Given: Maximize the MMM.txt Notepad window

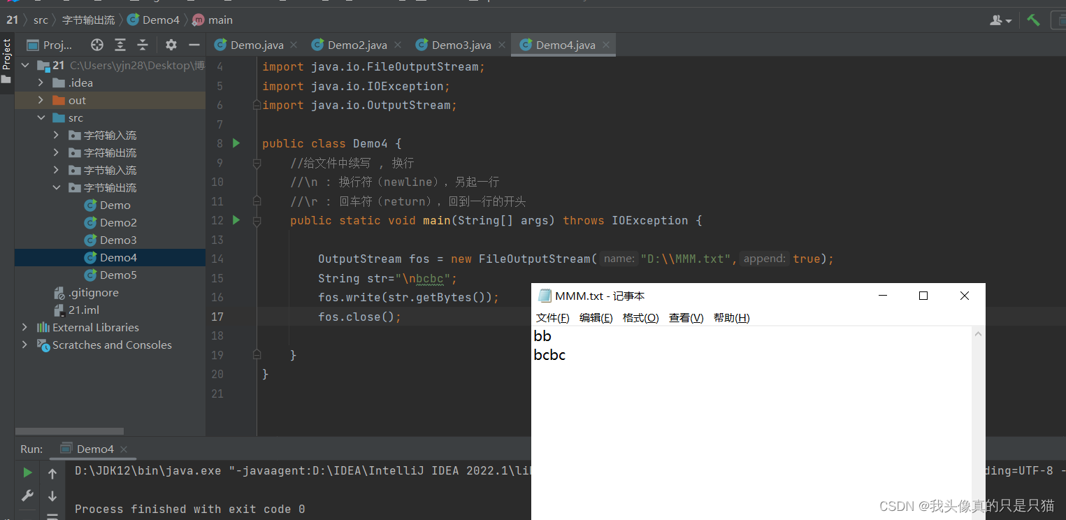Looking at the screenshot, I should pyautogui.click(x=923, y=296).
